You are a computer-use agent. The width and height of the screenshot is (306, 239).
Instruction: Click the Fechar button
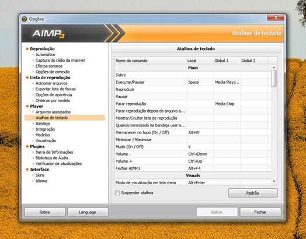click(x=260, y=212)
